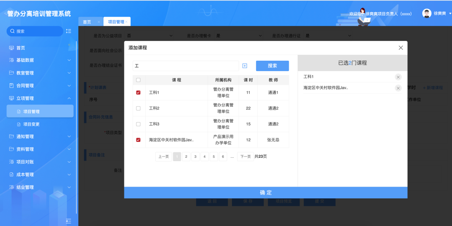
Task: Open 首页 via sidebar home icon
Action: 12,48
